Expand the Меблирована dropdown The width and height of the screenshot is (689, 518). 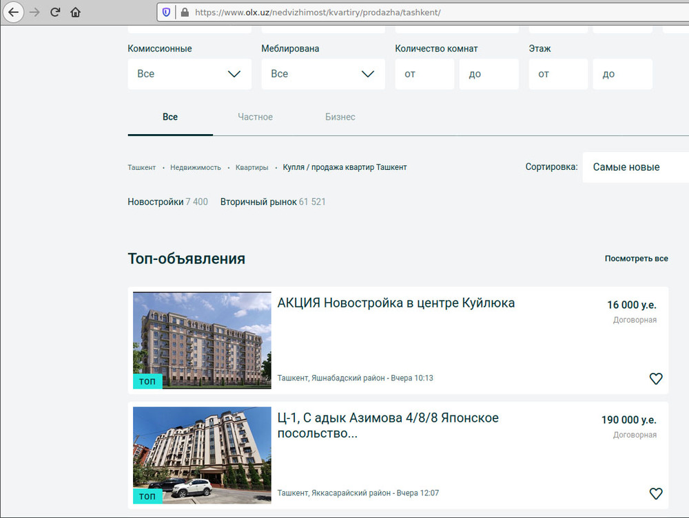[x=322, y=74]
